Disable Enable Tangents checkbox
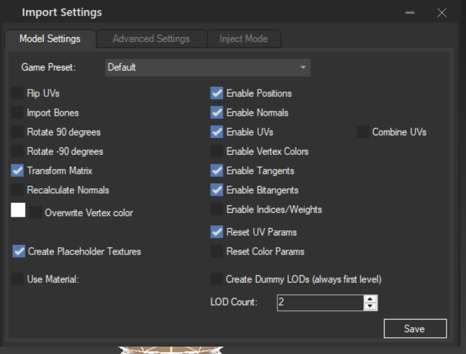This screenshot has height=354, width=466. click(217, 170)
